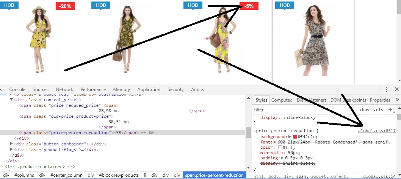
Task: Click Elements pane scrollbar up arrow
Action: [248, 98]
